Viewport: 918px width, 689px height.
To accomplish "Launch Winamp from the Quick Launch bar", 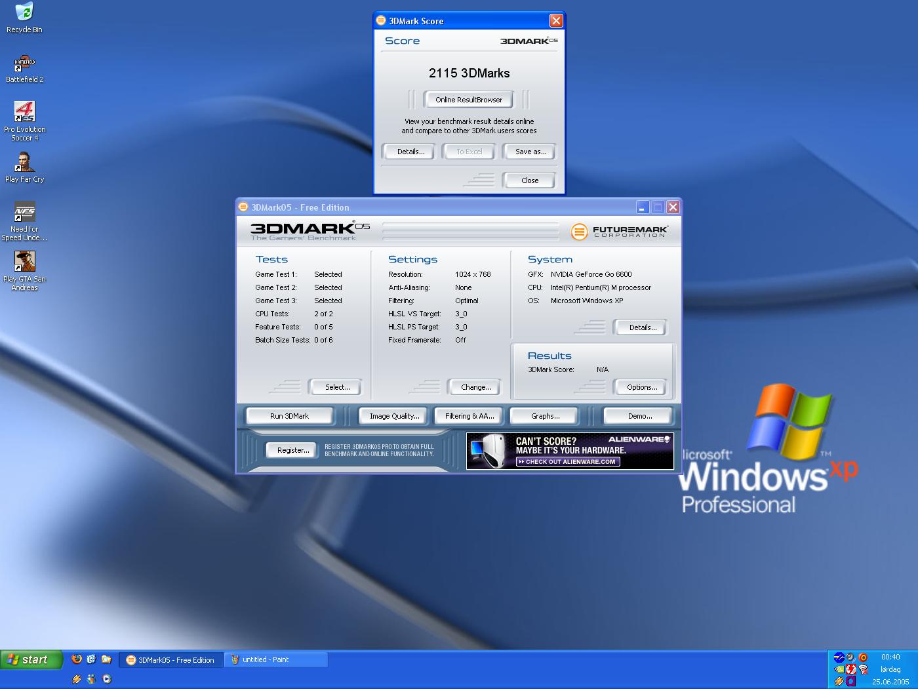I will [77, 679].
